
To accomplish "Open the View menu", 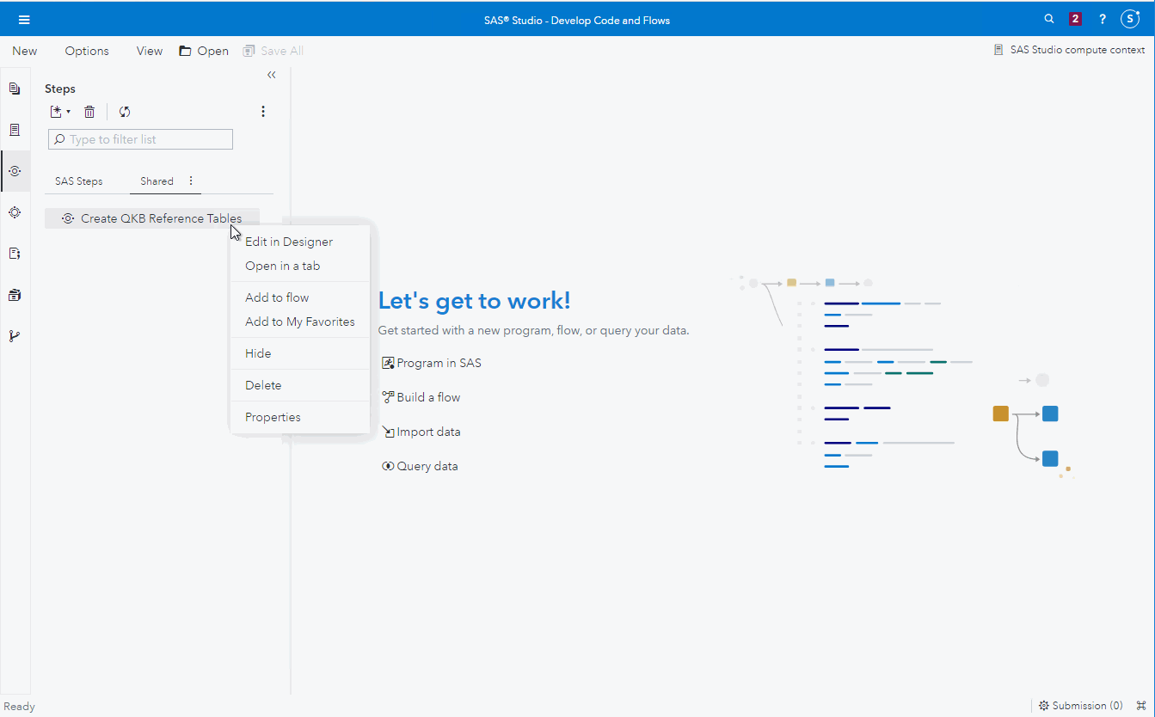I will (150, 51).
